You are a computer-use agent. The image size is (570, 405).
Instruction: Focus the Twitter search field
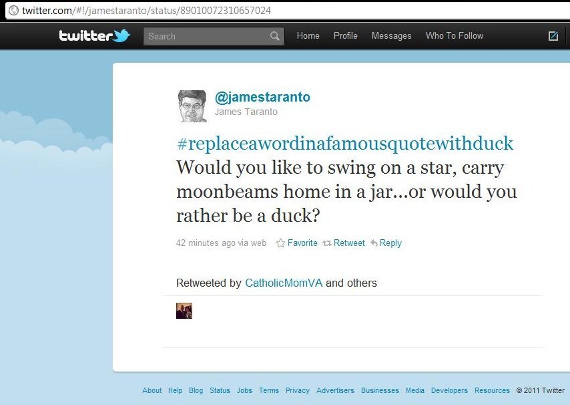point(214,36)
